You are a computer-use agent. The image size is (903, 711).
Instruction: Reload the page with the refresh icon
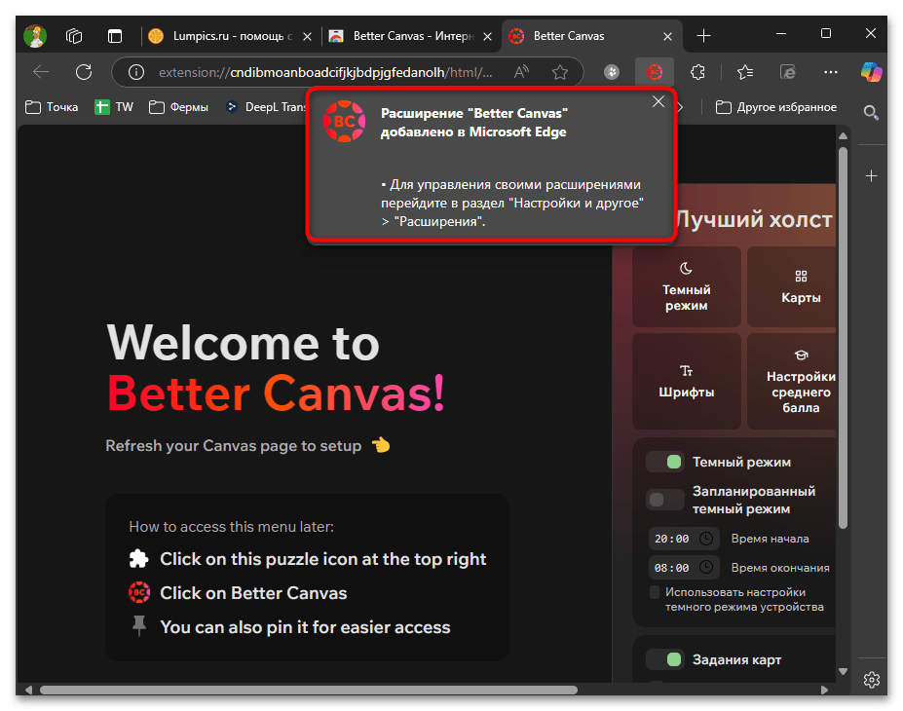[x=84, y=72]
